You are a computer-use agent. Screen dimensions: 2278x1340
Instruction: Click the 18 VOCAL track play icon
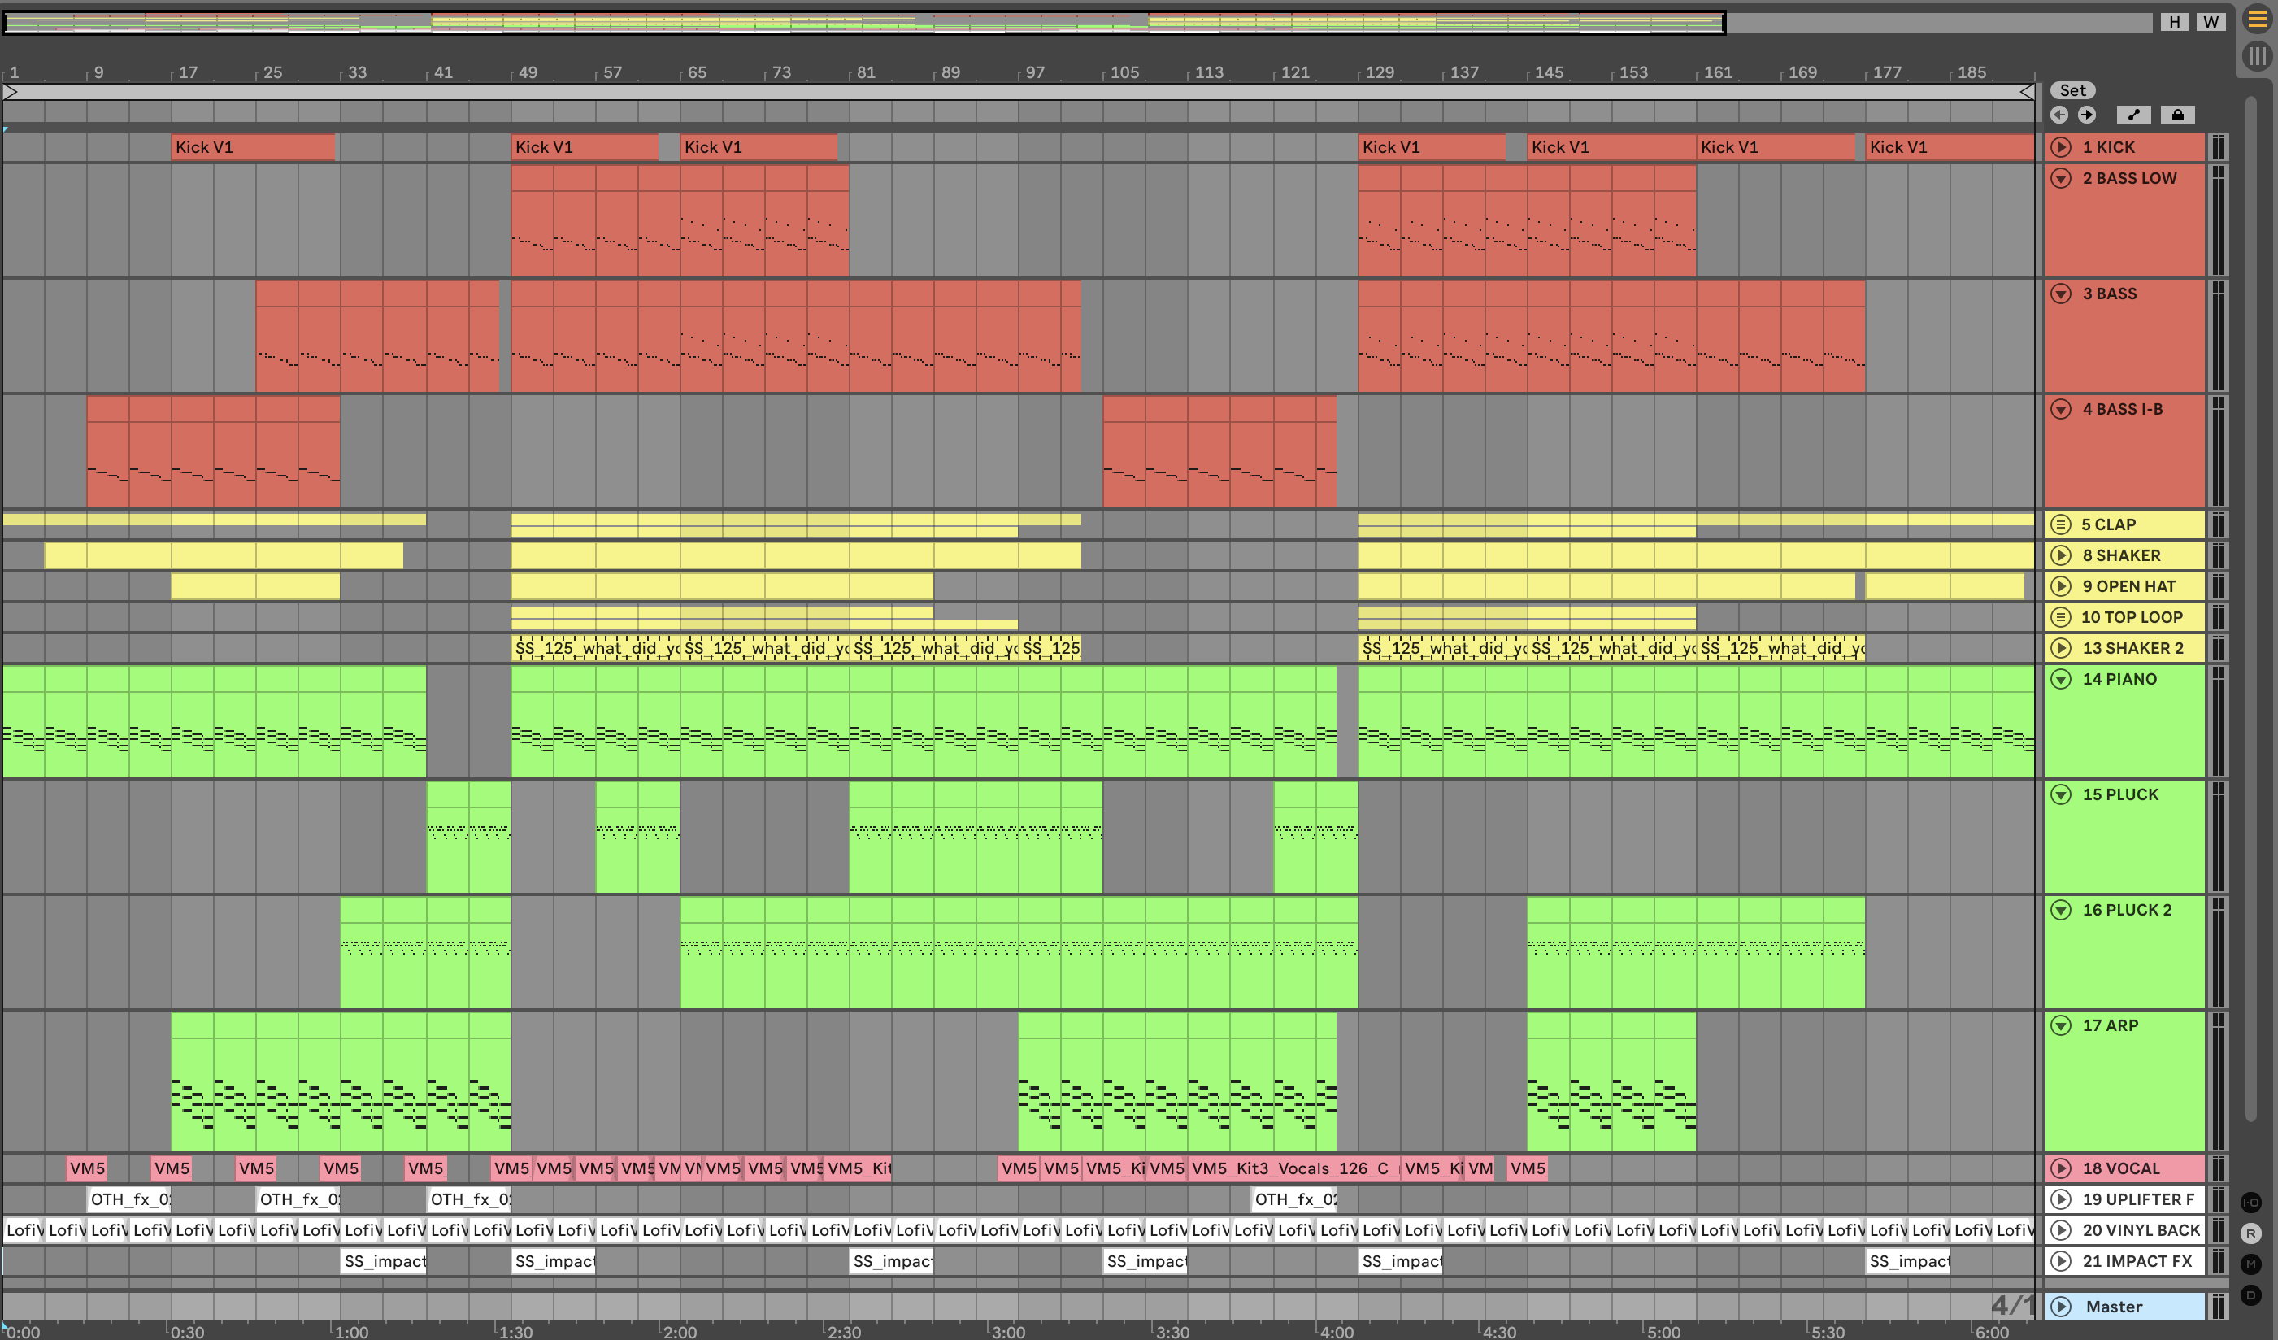click(2061, 1168)
